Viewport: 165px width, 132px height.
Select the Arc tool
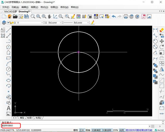click(8, 63)
